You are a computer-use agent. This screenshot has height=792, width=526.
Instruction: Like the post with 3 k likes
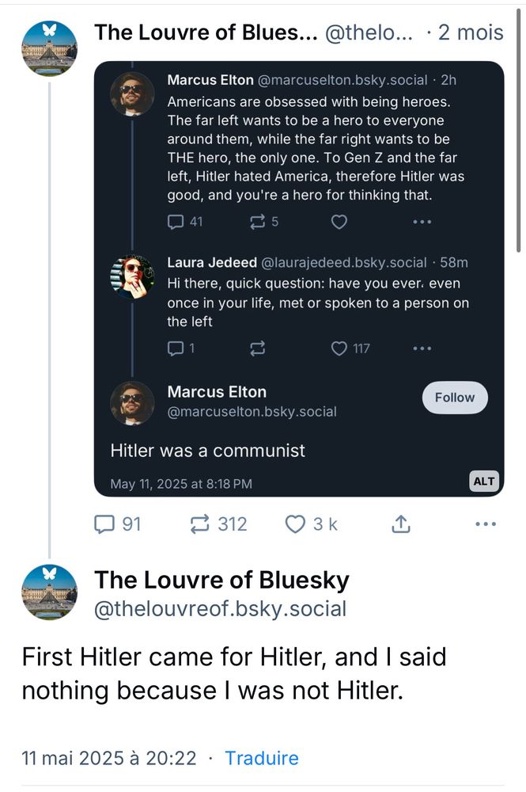311,524
